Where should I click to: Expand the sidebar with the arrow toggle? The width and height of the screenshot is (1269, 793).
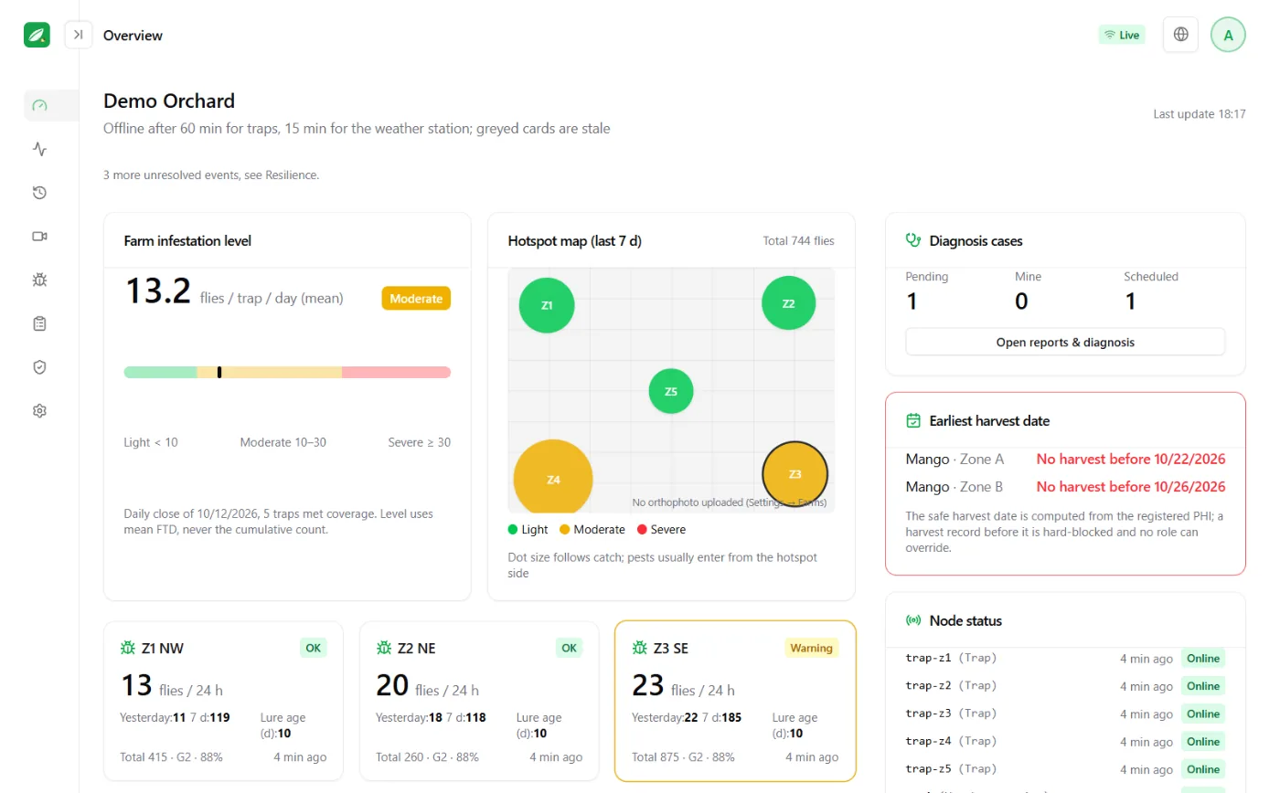tap(79, 35)
